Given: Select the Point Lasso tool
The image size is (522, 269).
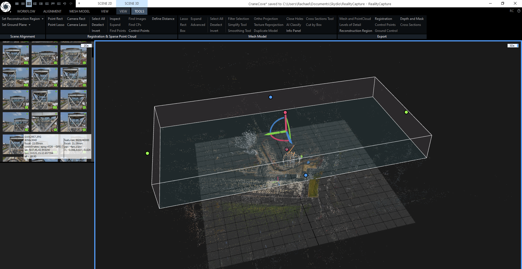Looking at the screenshot, I should (56, 25).
